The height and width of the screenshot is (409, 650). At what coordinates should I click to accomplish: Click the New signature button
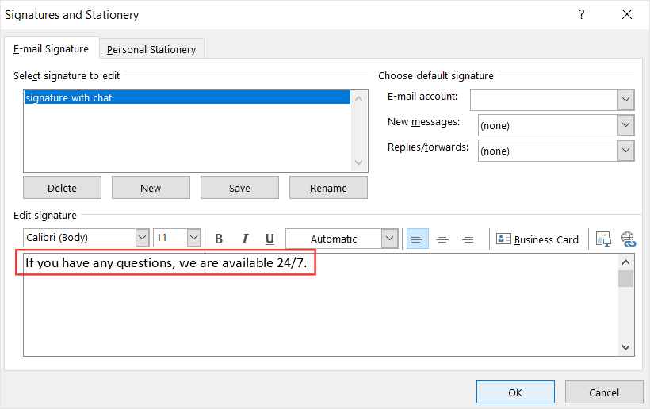coord(151,188)
